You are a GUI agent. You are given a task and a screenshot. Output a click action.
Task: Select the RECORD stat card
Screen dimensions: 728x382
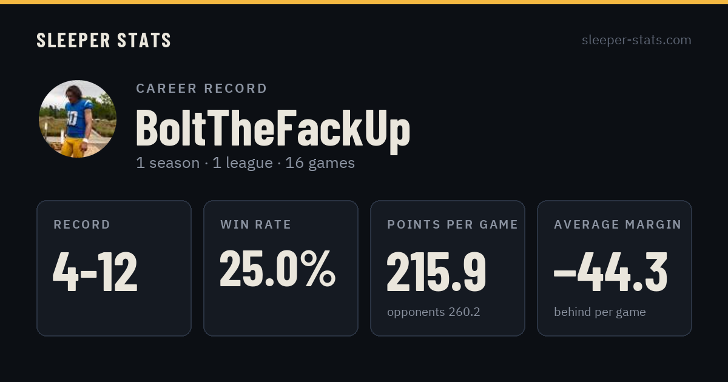point(114,268)
